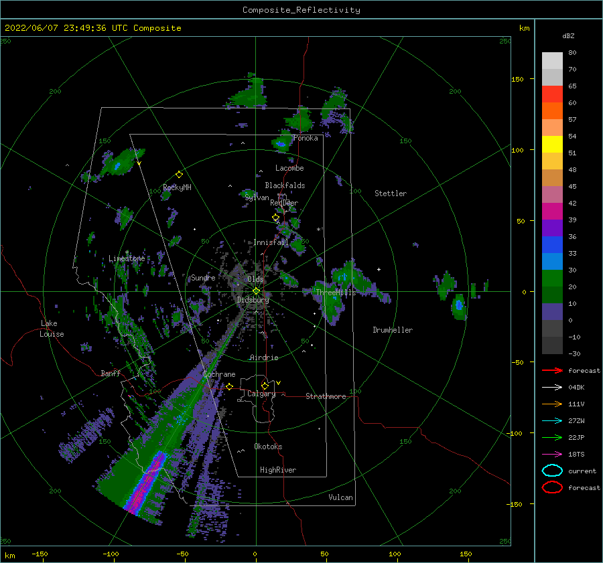The height and width of the screenshot is (563, 603).
Task: Select the blue 36 dBZ color swatch
Action: pos(552,244)
